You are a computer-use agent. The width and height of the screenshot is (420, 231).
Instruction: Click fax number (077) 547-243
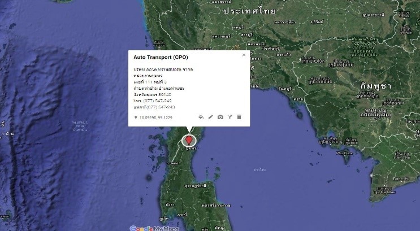click(161, 107)
